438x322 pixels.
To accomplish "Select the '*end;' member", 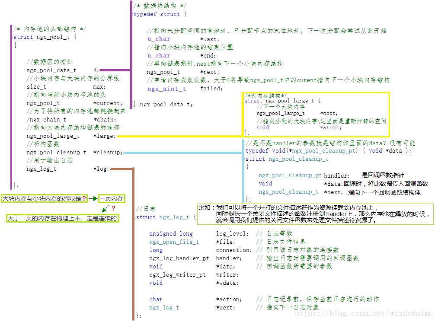I will tap(208, 56).
